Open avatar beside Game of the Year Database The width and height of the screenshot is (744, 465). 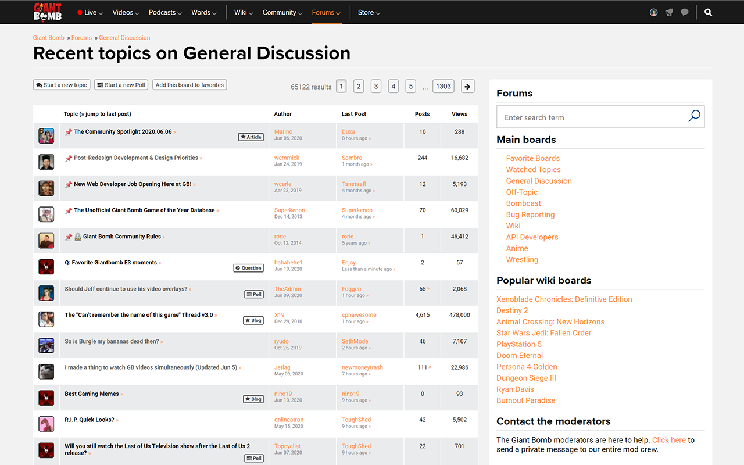click(46, 214)
